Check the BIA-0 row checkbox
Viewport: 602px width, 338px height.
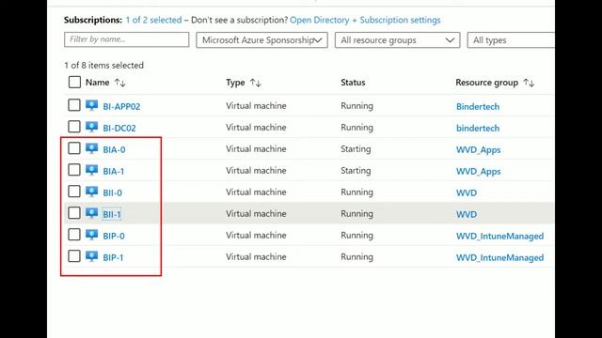pyautogui.click(x=74, y=148)
